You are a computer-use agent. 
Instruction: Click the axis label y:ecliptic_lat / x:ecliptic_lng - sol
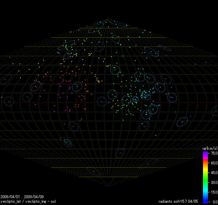[28, 201]
